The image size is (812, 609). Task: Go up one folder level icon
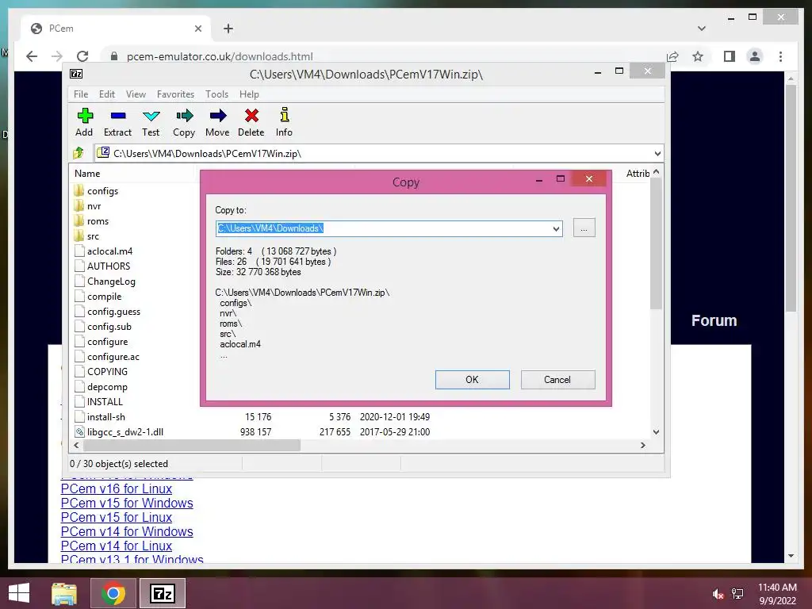tap(79, 153)
